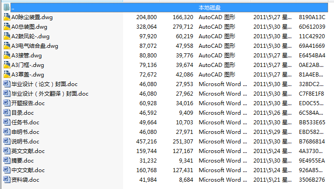Select 毕业设计（外文翻译）封面.doc file name

[x=50, y=94]
